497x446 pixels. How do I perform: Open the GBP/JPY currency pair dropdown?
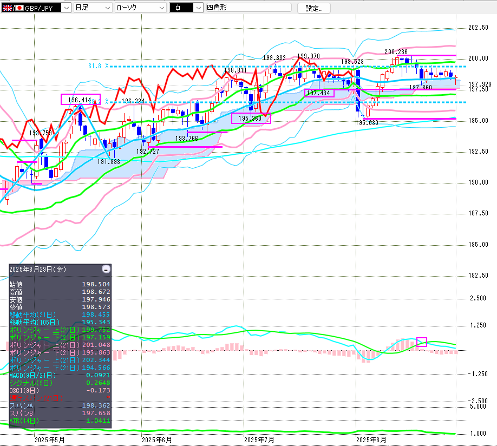pyautogui.click(x=36, y=8)
